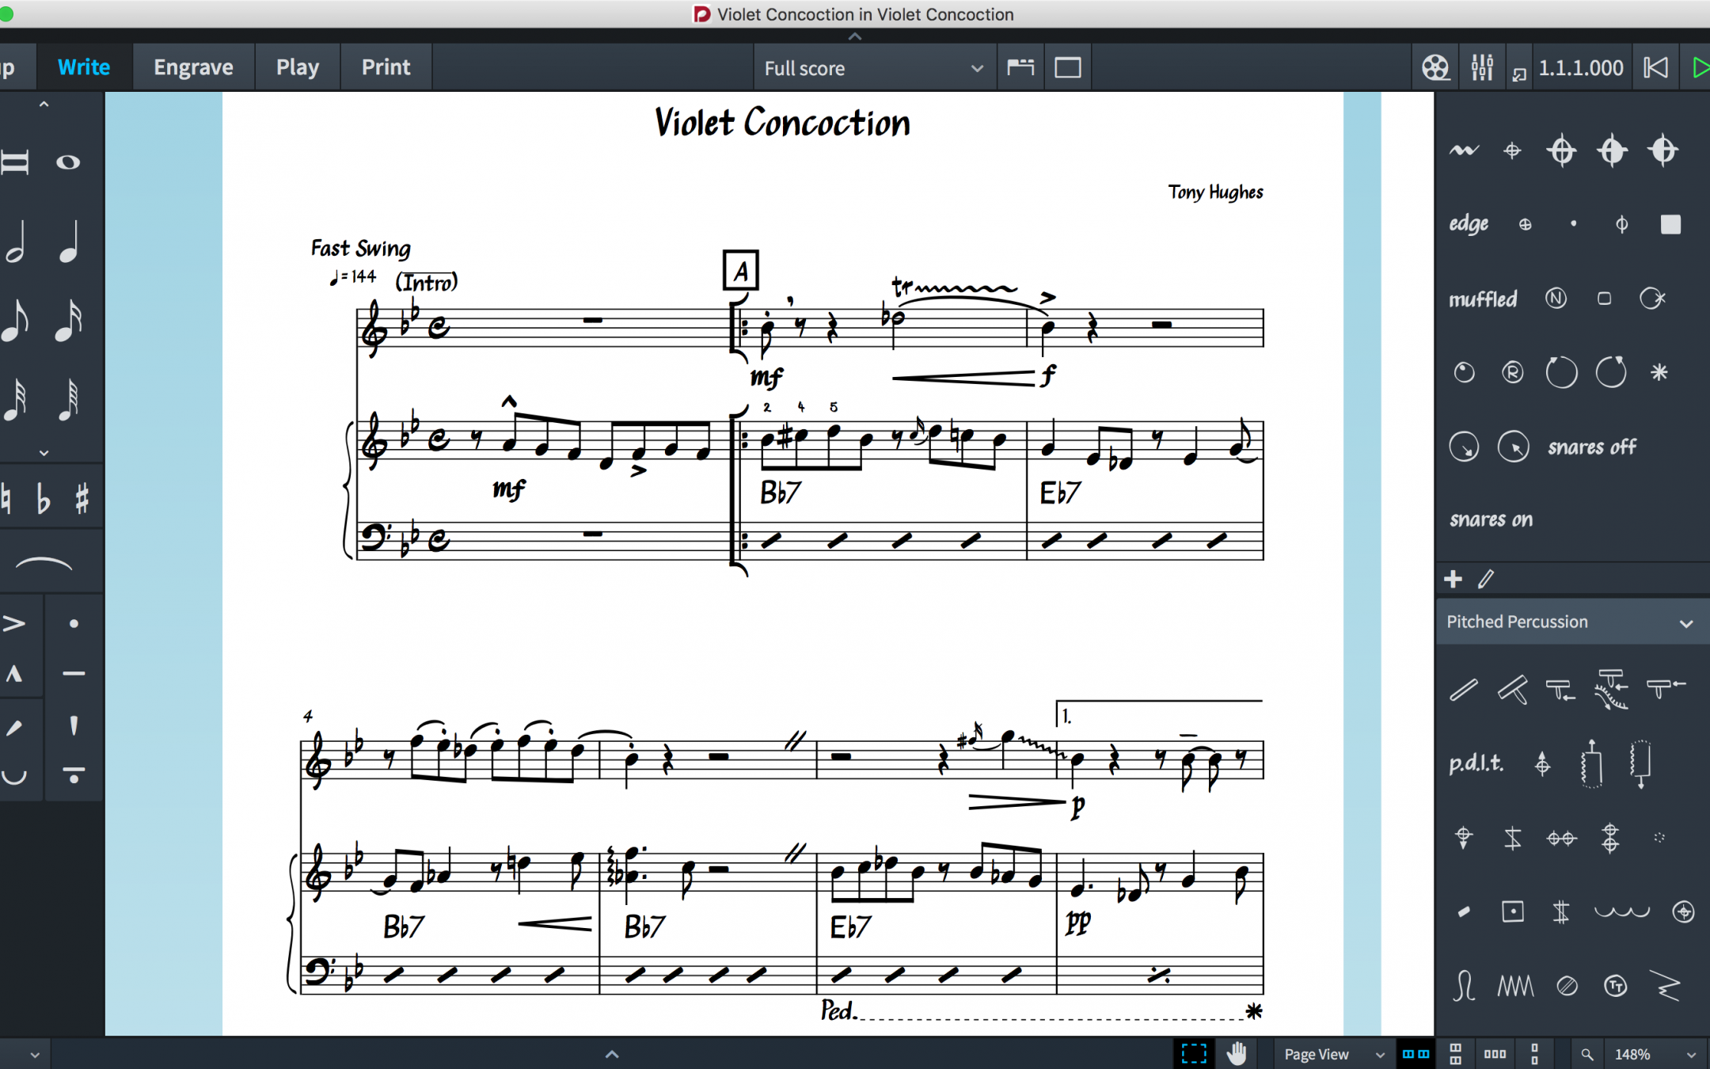
Task: Add a new playing technique with plus
Action: [x=1453, y=580]
